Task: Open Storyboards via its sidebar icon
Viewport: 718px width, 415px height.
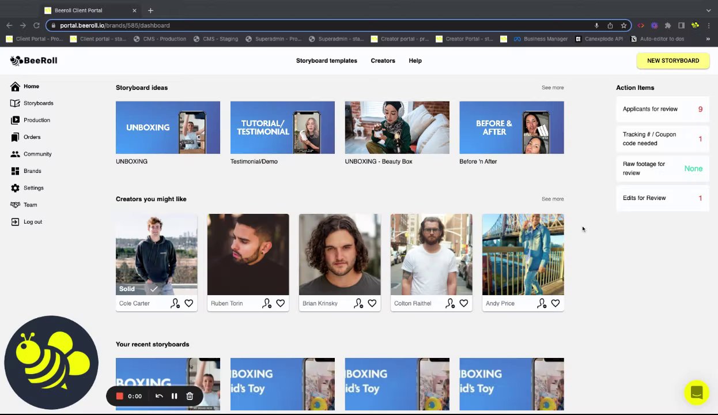Action: tap(15, 103)
